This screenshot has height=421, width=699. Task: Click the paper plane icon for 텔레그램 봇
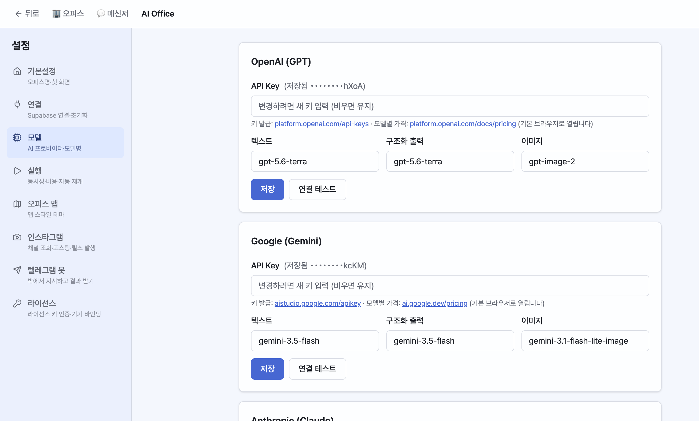(17, 270)
